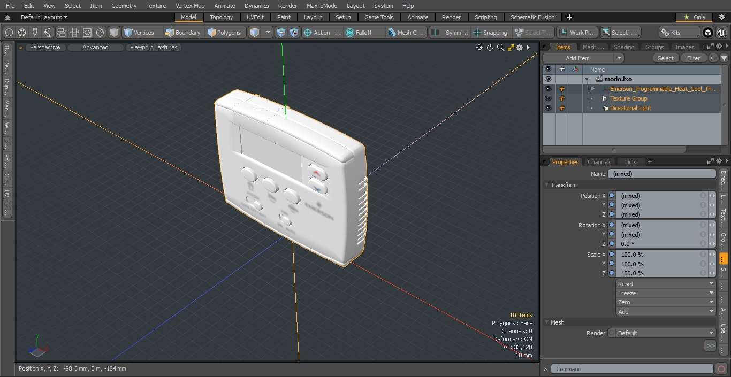The image size is (731, 377).
Task: Switch to the Schematic Fusion tab
Action: click(x=532, y=17)
